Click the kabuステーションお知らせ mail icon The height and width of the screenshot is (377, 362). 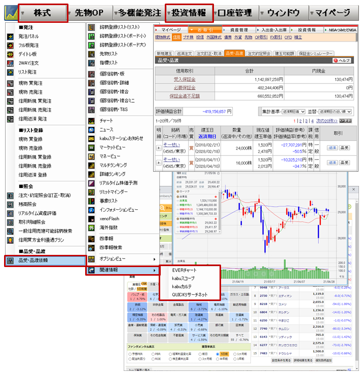pos(91,139)
